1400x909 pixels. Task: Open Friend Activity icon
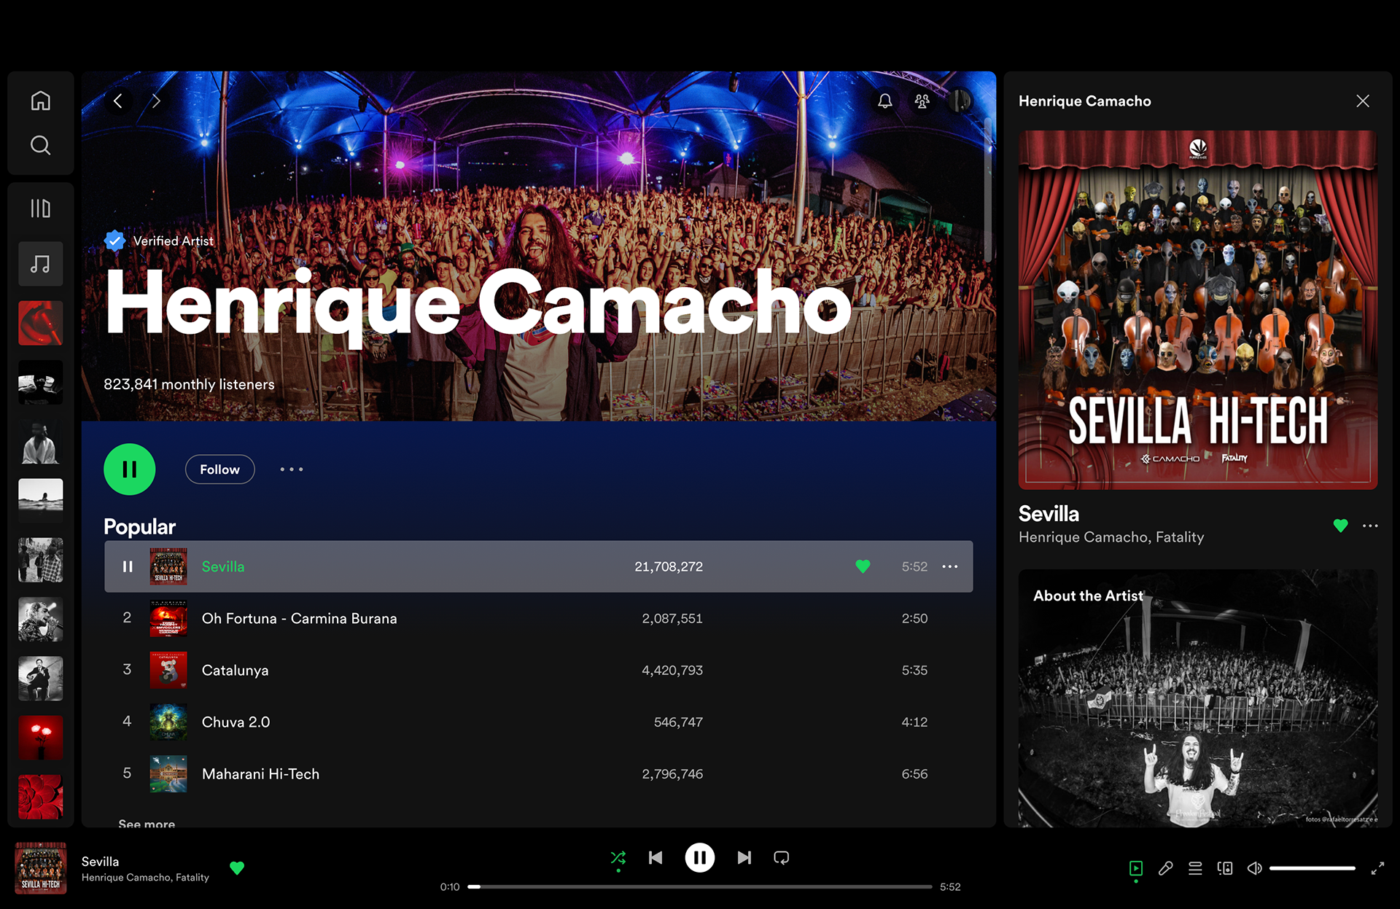(x=922, y=101)
